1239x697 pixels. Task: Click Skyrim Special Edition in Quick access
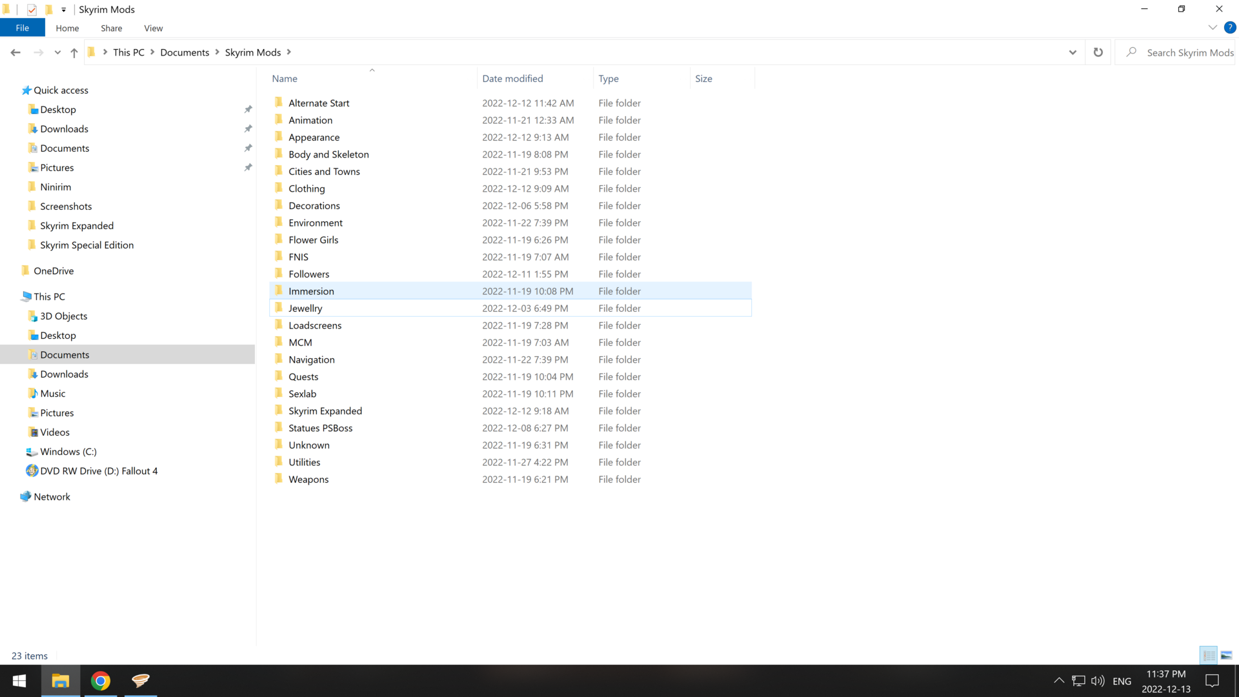click(x=86, y=245)
